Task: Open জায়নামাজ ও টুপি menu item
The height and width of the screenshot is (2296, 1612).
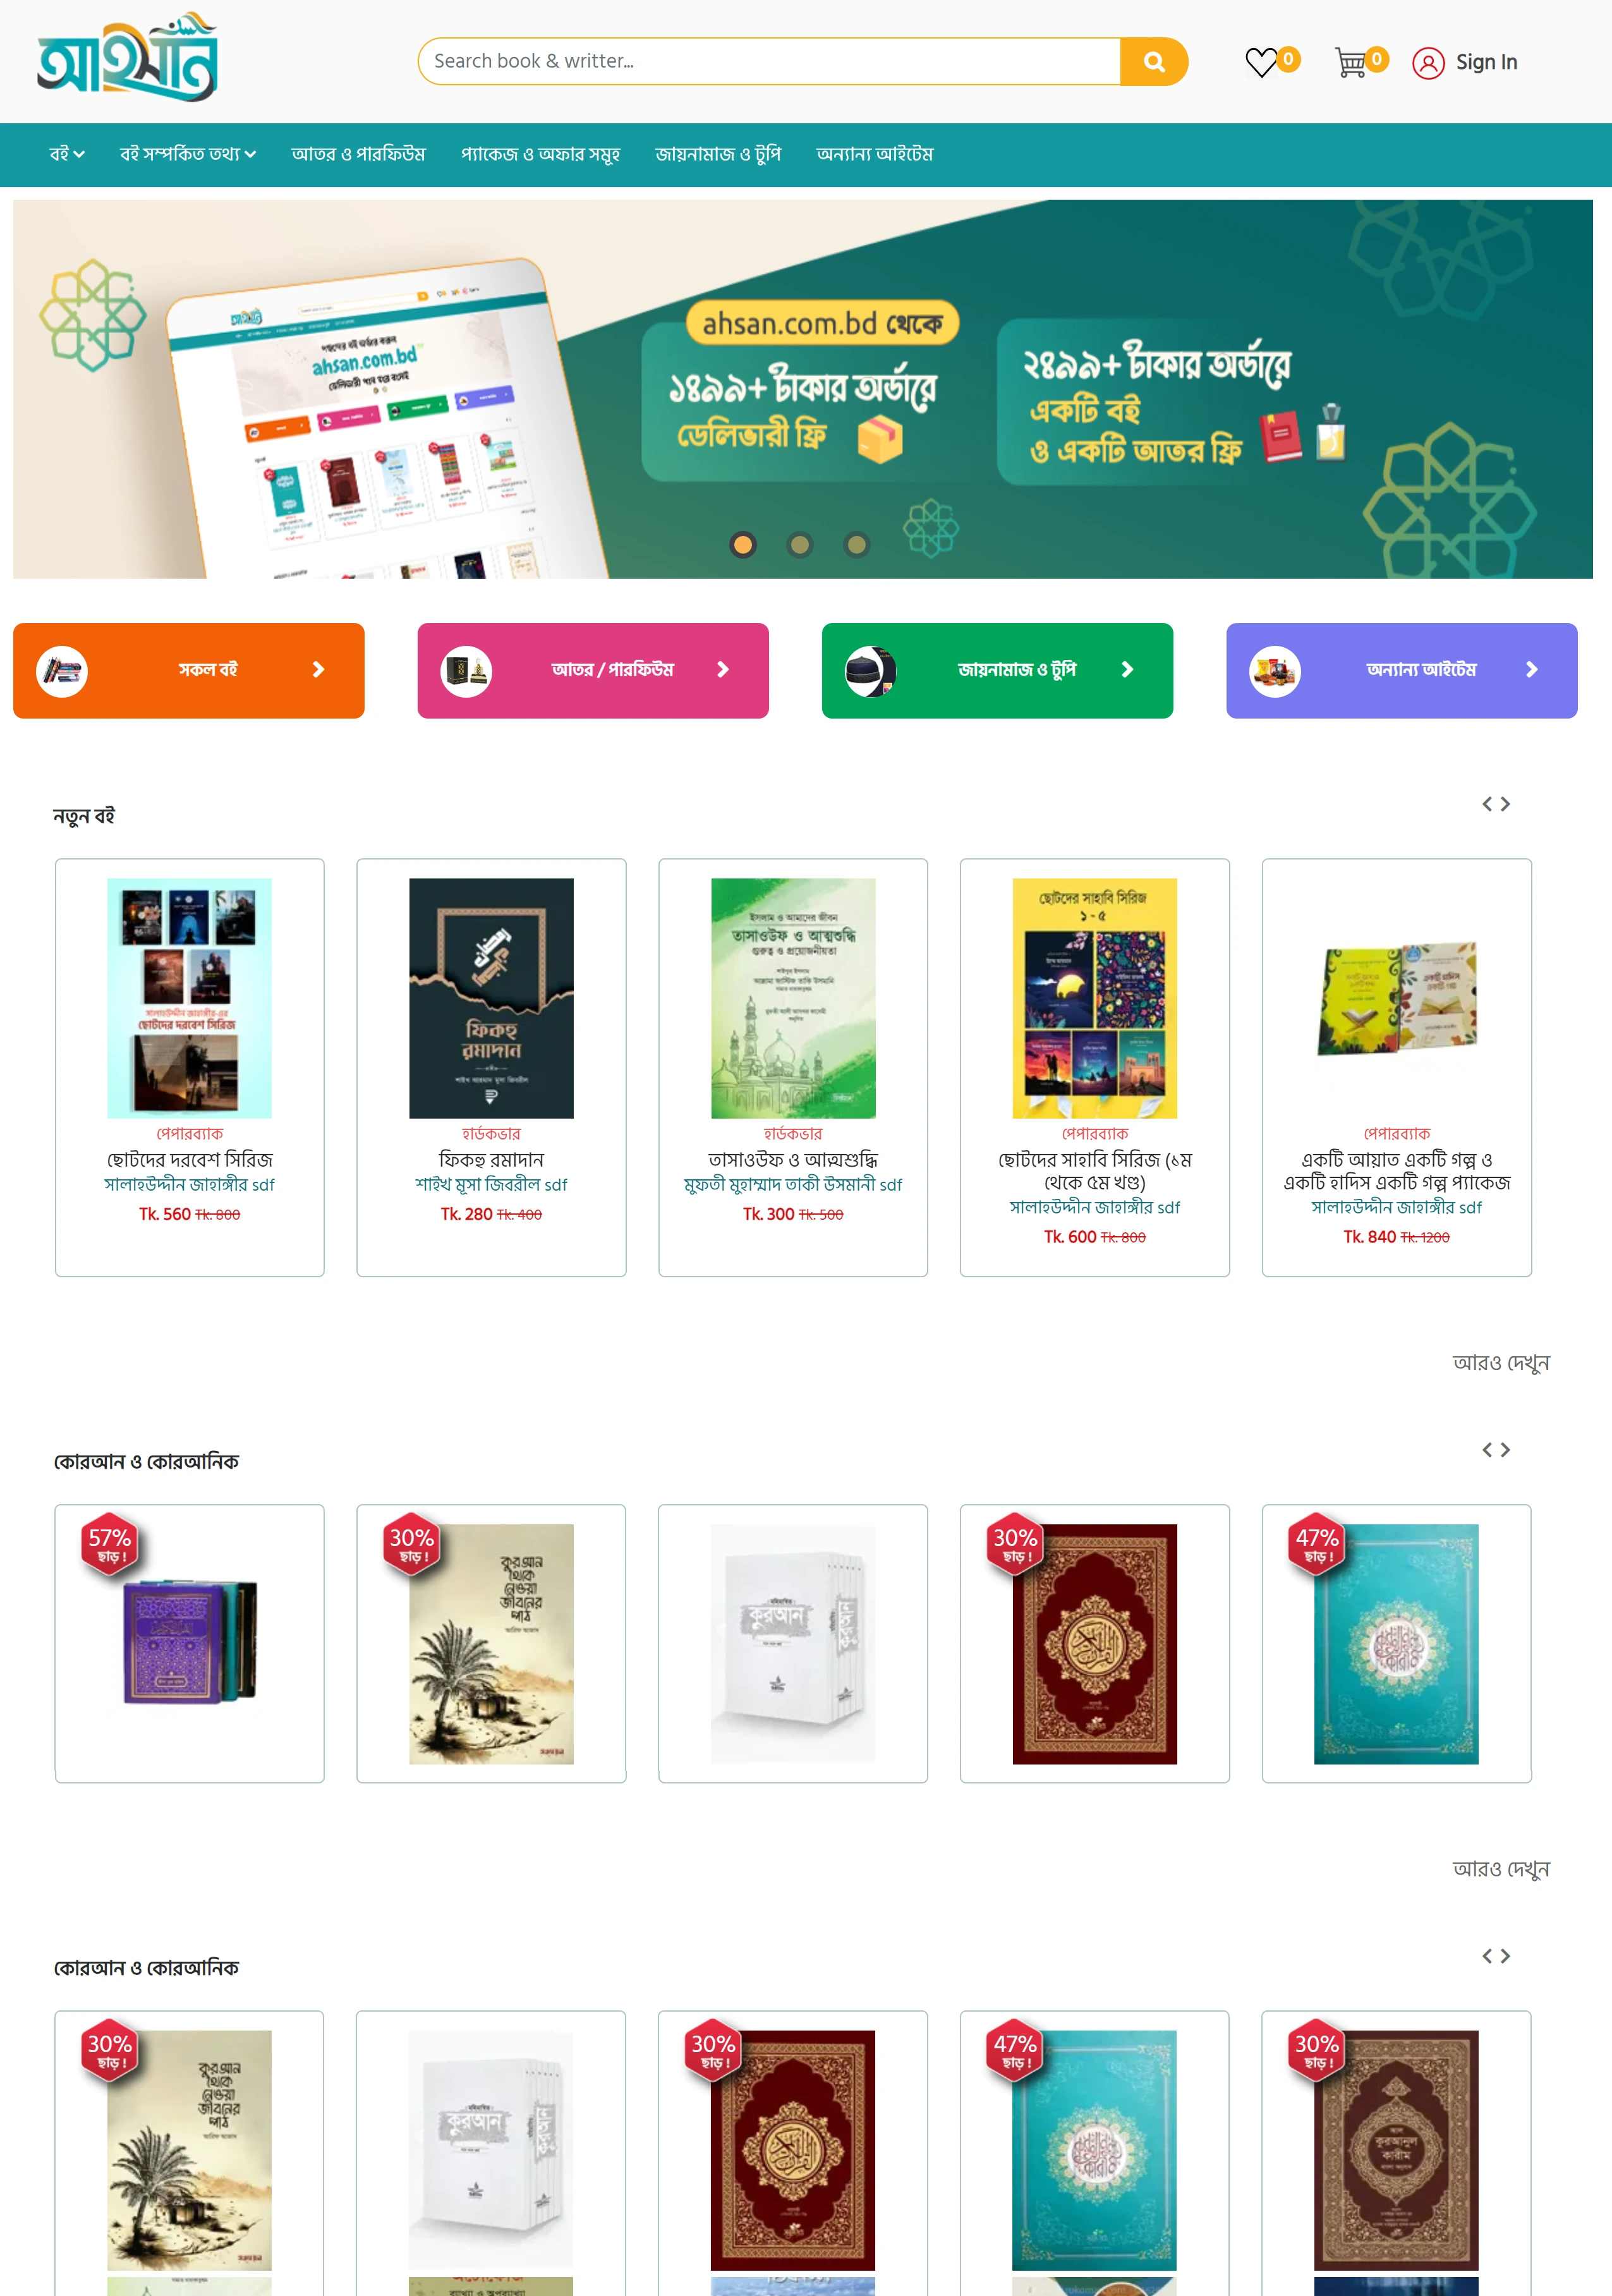Action: (718, 154)
